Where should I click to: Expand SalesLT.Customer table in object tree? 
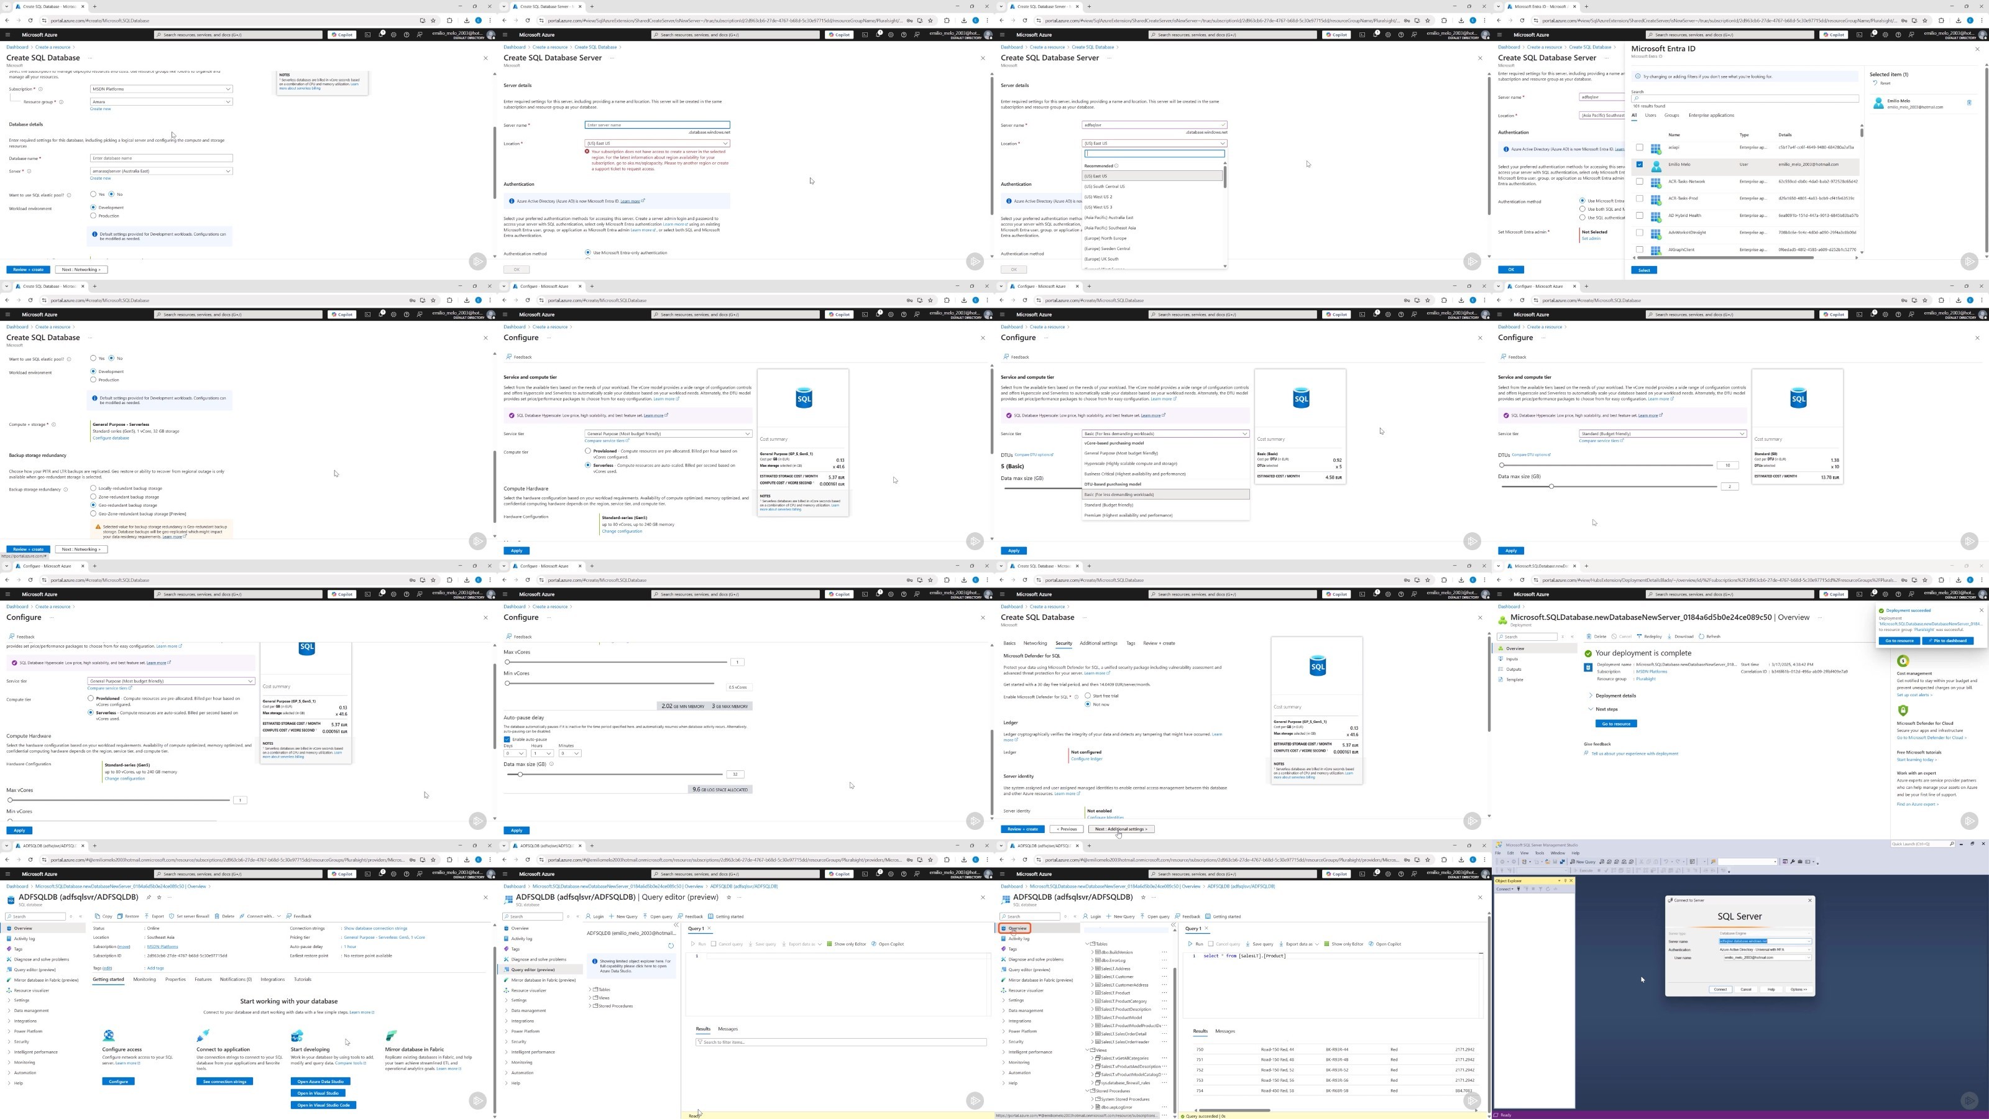(x=1093, y=977)
